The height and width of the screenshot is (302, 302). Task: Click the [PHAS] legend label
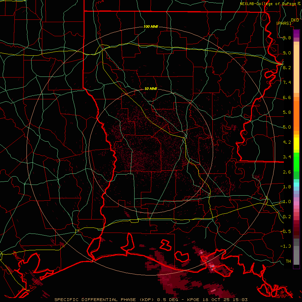[x=284, y=23]
